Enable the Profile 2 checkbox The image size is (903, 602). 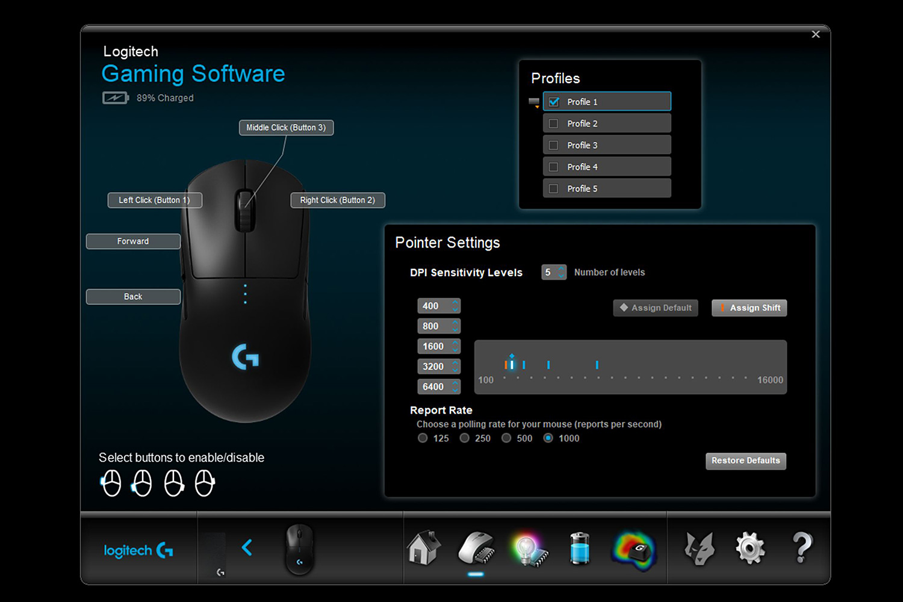click(x=554, y=123)
